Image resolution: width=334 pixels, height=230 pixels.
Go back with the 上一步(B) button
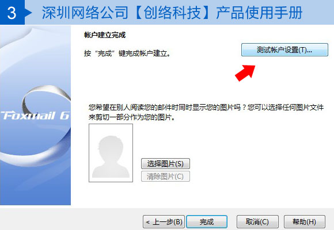[x=164, y=222]
